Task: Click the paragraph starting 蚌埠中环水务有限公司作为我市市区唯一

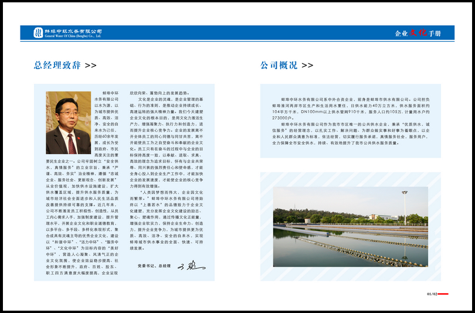Action: coord(351,134)
